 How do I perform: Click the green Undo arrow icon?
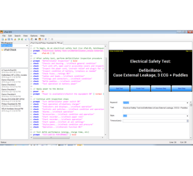click(19, 39)
